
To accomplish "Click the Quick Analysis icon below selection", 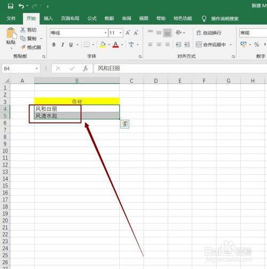I will pyautogui.click(x=125, y=124).
